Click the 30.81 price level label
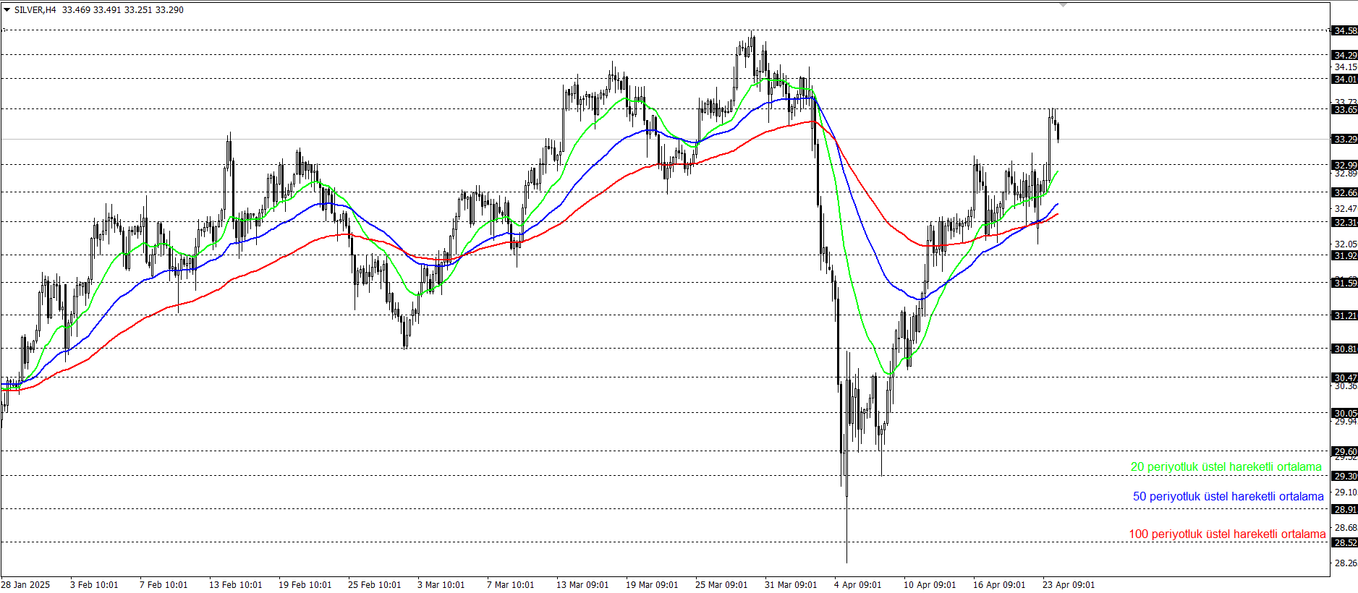 (x=1345, y=349)
